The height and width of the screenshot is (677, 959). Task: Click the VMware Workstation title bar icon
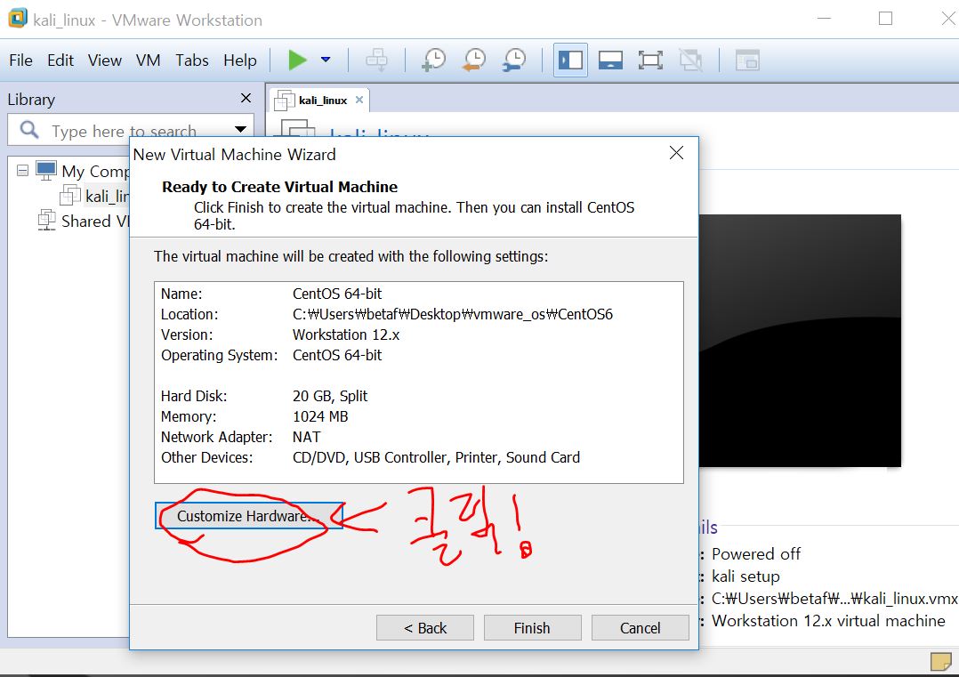coord(17,19)
